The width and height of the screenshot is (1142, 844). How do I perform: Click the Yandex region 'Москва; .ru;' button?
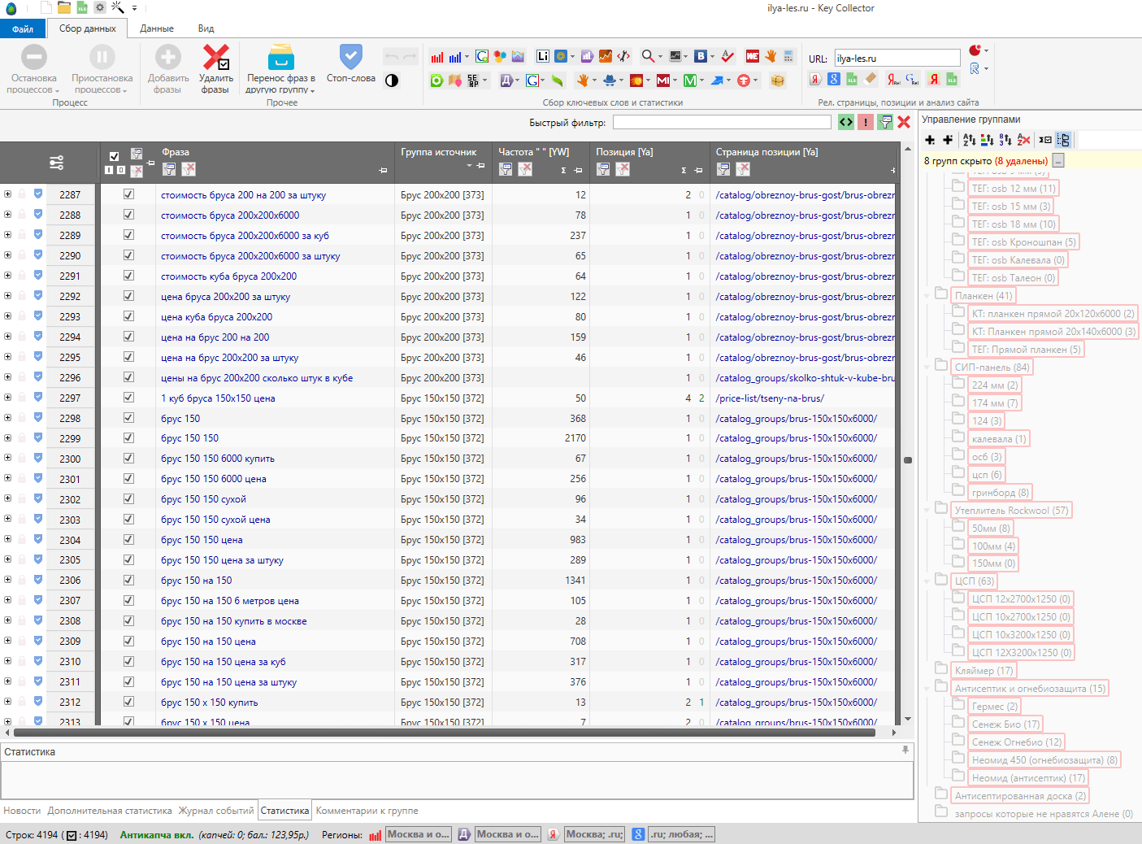(x=594, y=834)
